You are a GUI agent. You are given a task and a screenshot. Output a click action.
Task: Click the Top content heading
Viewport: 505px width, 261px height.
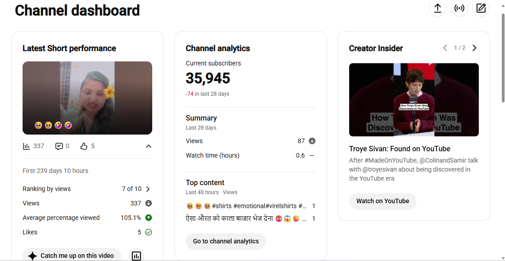205,183
